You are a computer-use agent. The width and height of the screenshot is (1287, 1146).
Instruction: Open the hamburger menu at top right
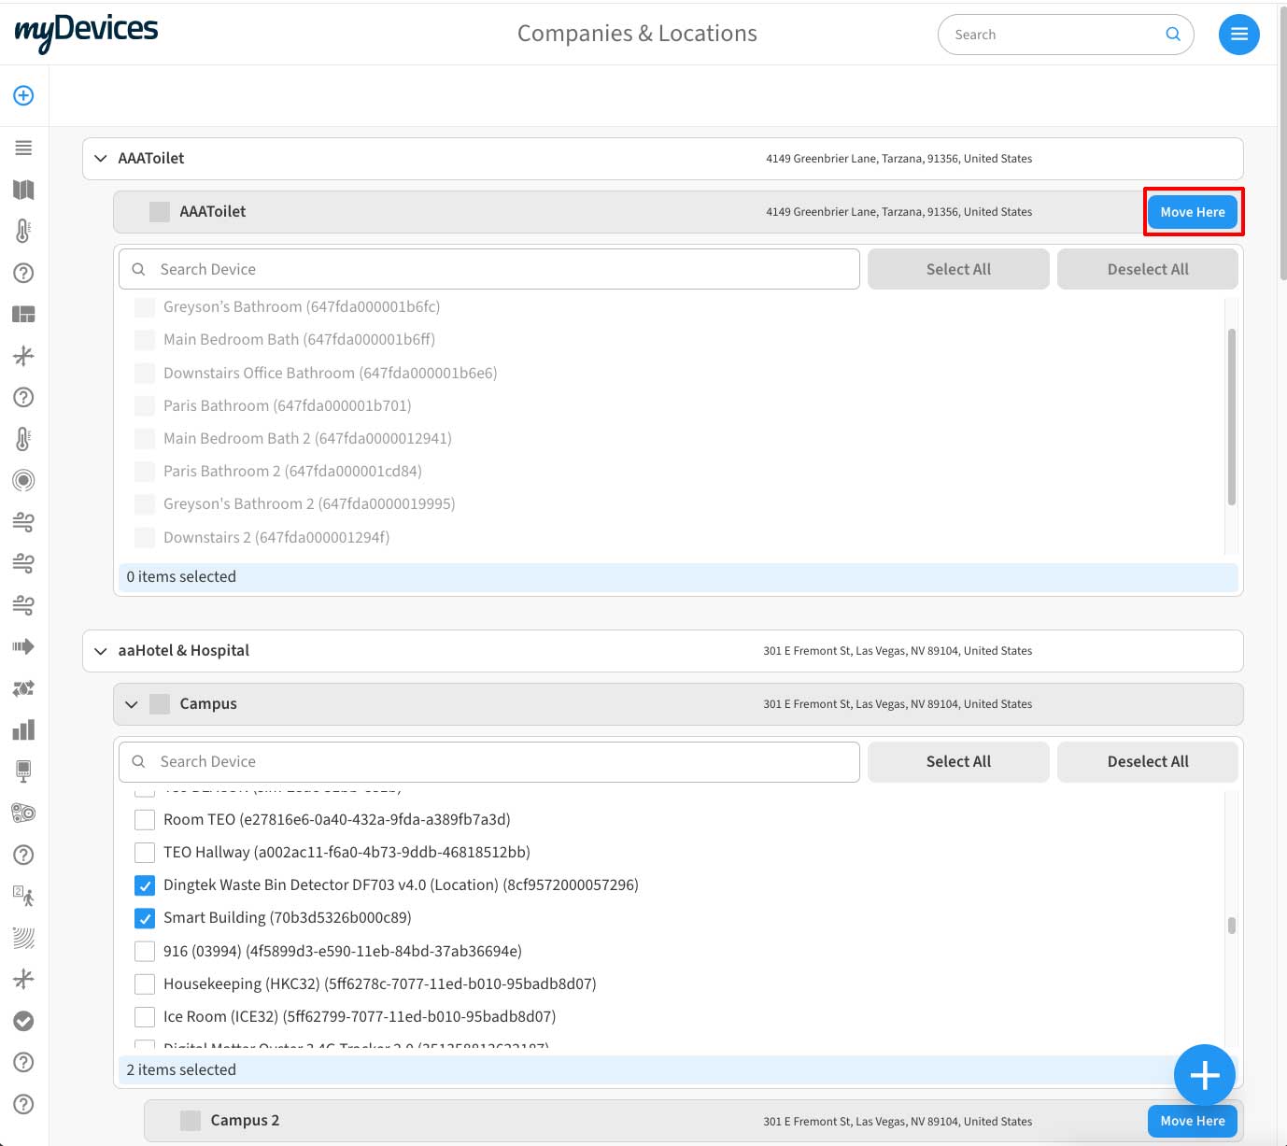(1238, 34)
